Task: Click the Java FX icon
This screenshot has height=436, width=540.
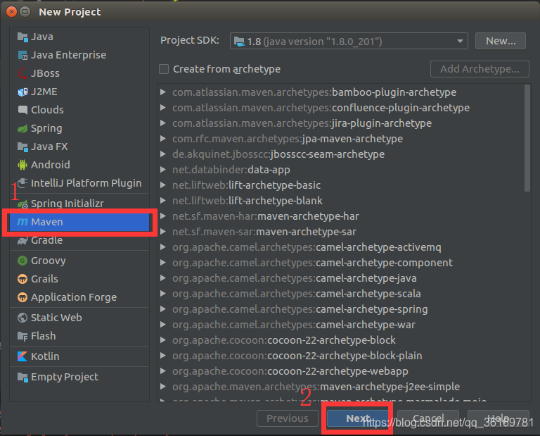Action: click(x=22, y=147)
